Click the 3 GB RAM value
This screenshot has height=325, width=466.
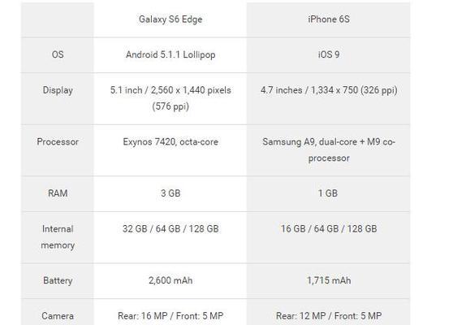coord(170,193)
